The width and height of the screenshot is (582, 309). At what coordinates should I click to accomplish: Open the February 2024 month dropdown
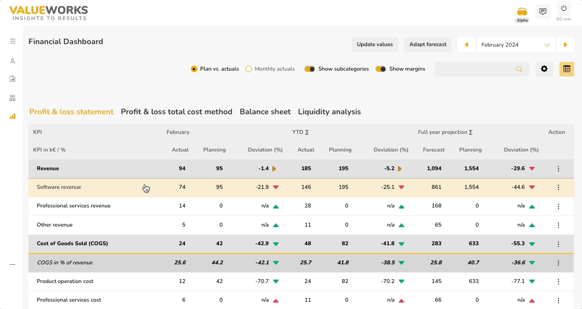point(515,45)
